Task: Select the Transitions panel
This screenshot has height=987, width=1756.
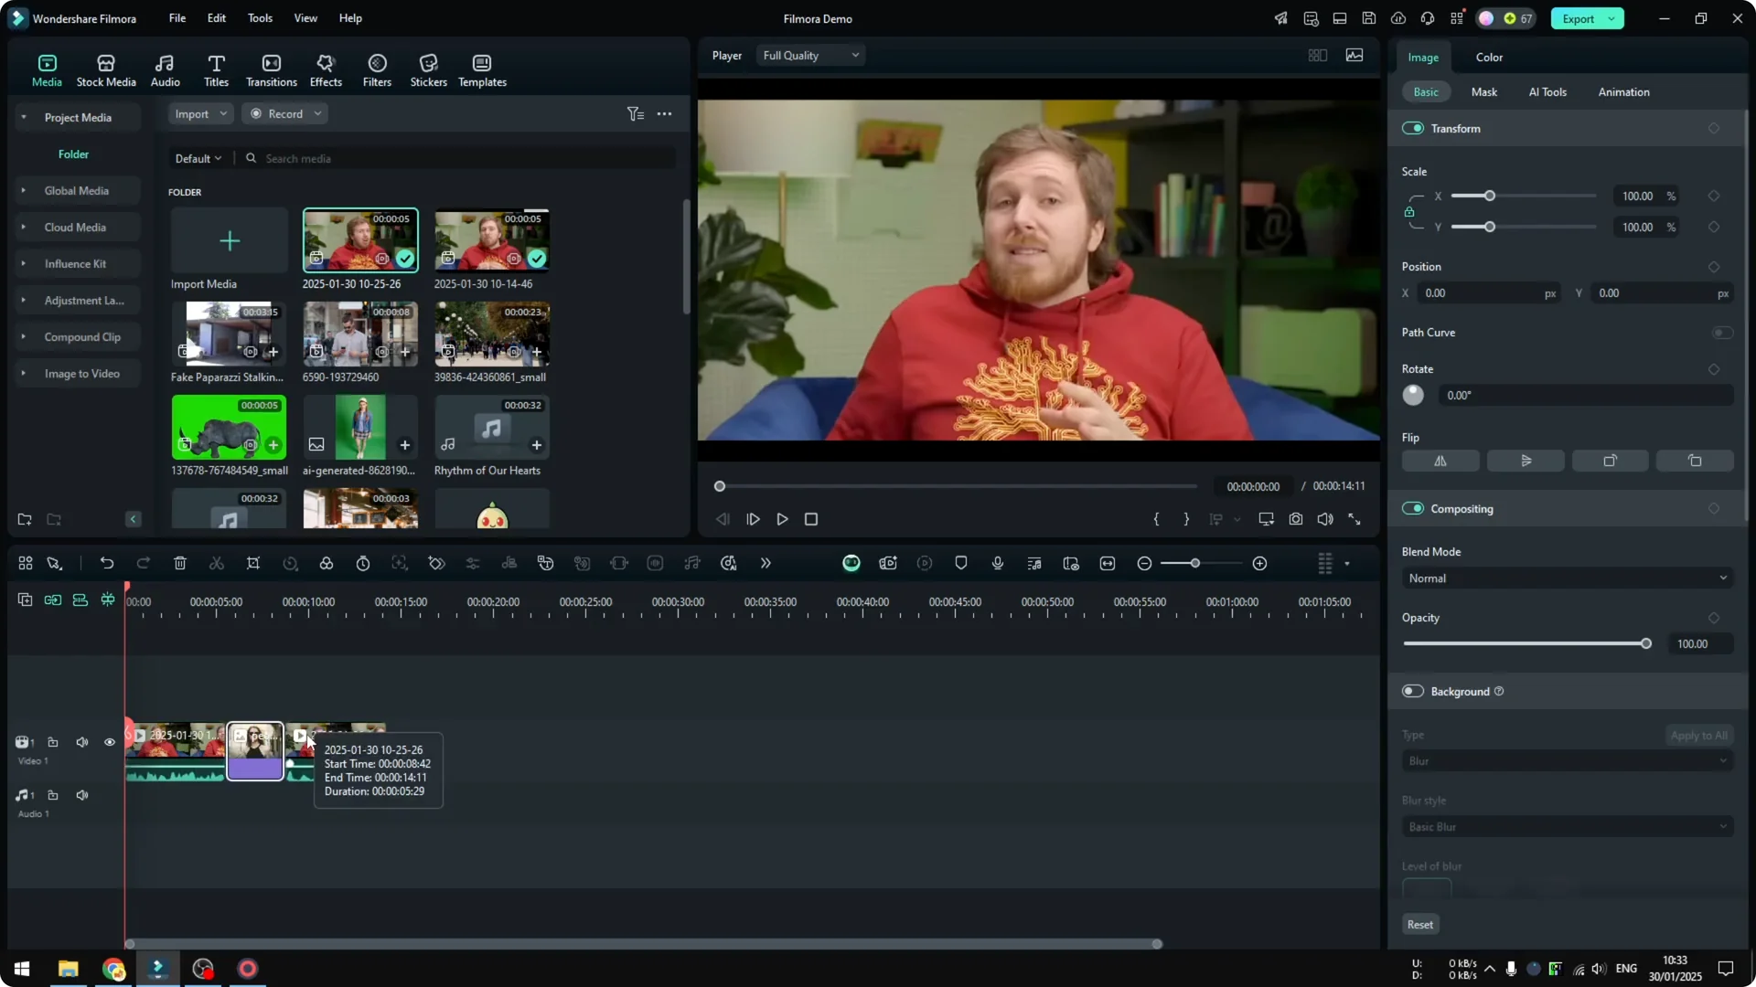Action: 271,69
